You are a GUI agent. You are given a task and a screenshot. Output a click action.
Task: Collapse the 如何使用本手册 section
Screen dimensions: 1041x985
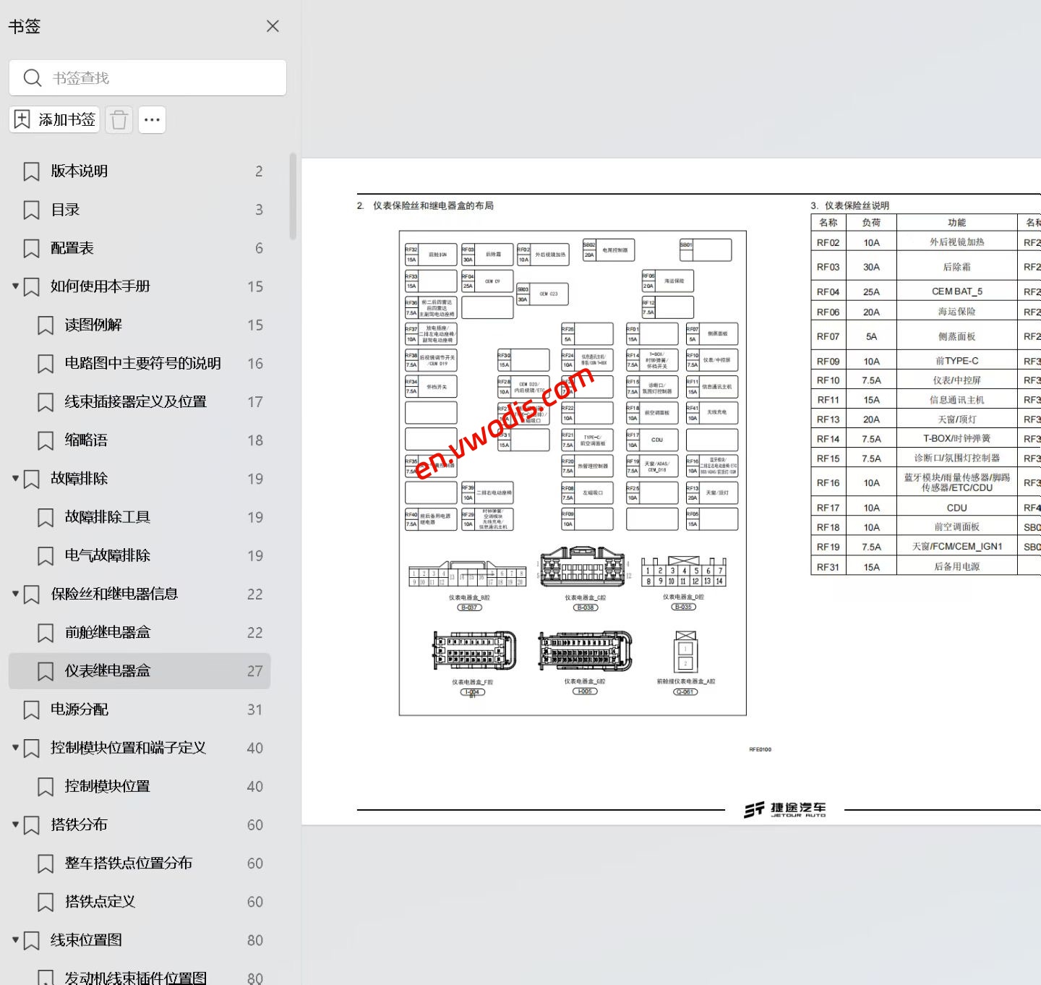click(x=14, y=286)
